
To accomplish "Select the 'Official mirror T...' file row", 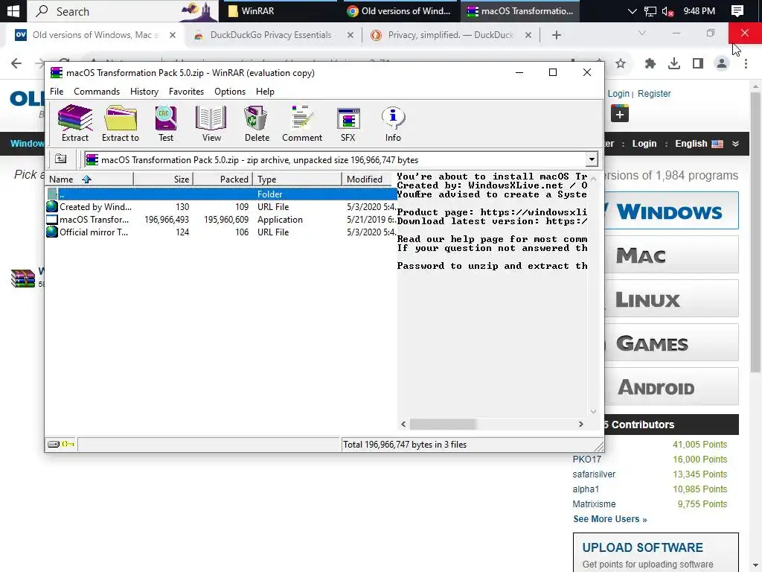I will coord(222,232).
